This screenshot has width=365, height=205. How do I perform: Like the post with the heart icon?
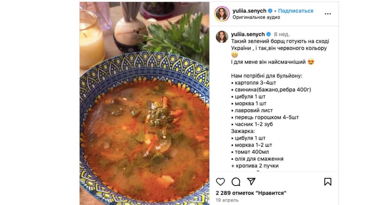(220, 182)
